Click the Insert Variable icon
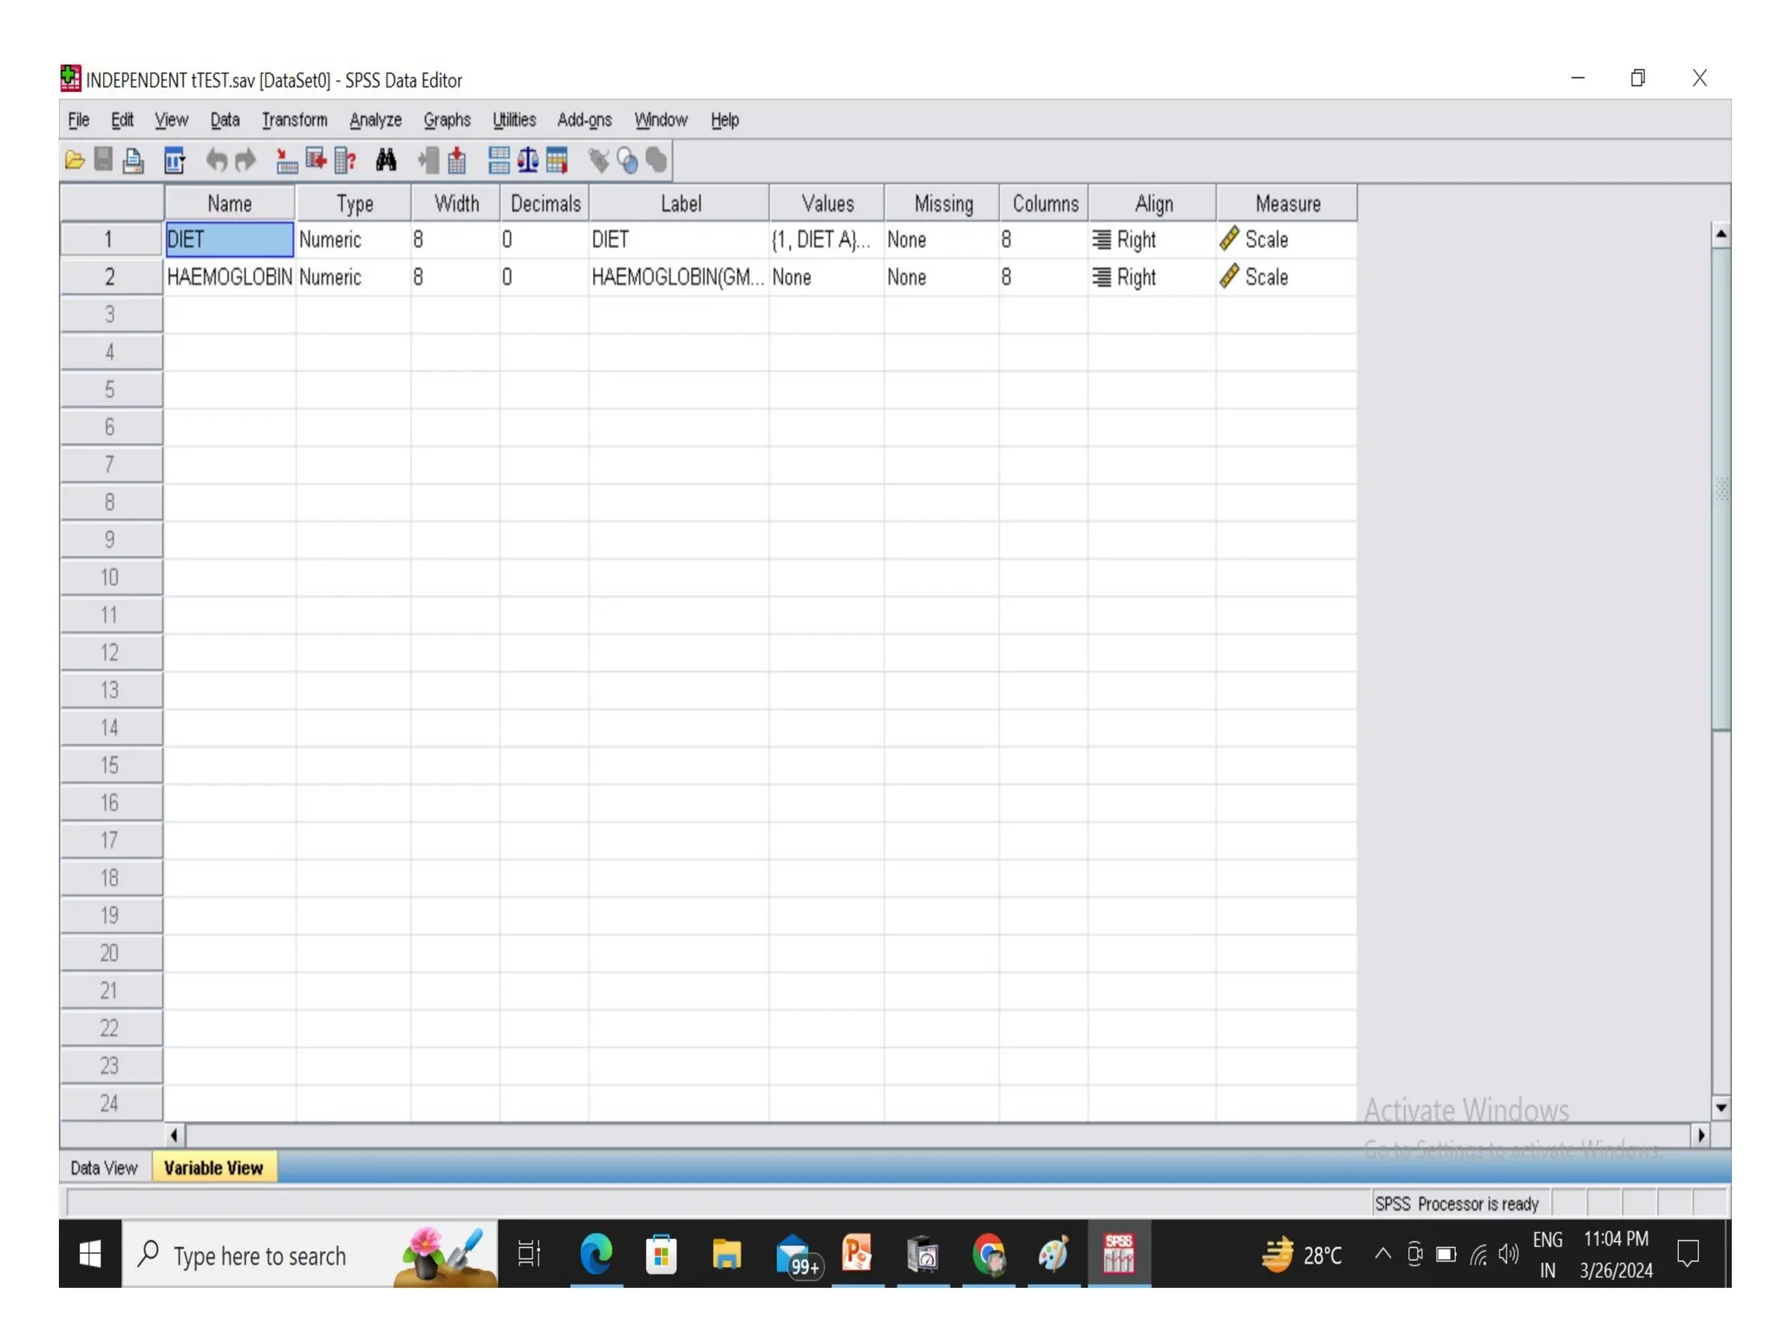 [457, 160]
